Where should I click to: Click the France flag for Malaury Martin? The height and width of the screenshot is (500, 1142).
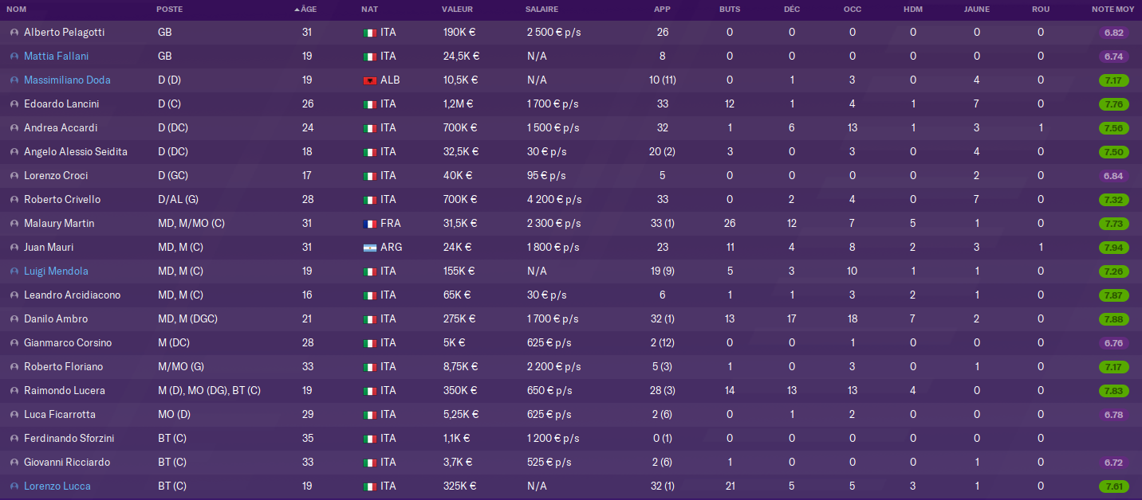click(369, 224)
